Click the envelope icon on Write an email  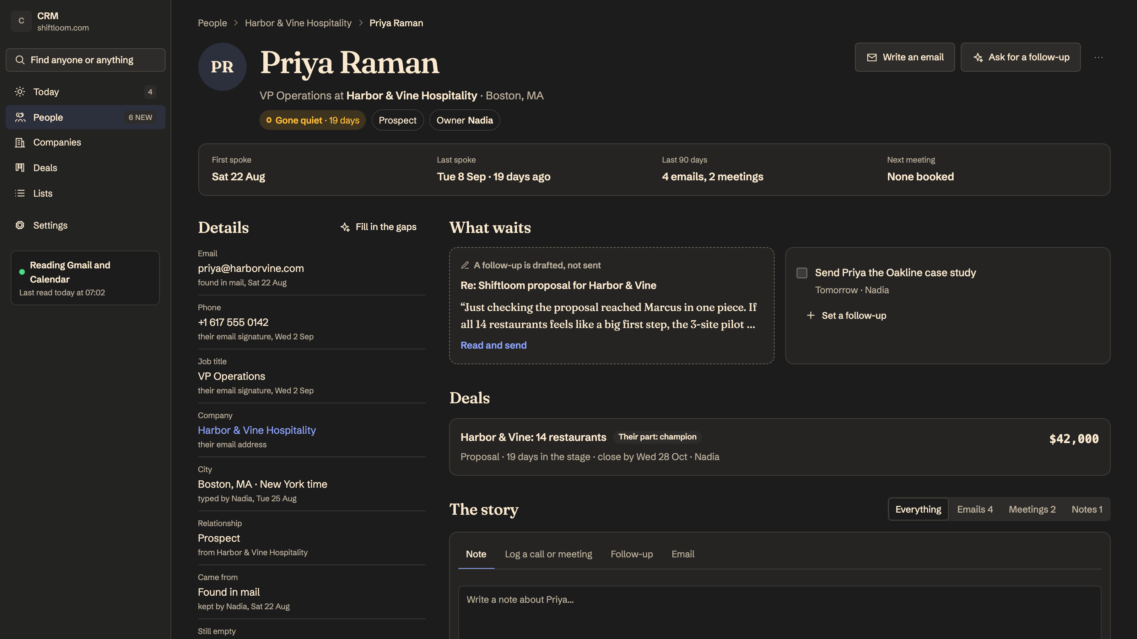[872, 57]
